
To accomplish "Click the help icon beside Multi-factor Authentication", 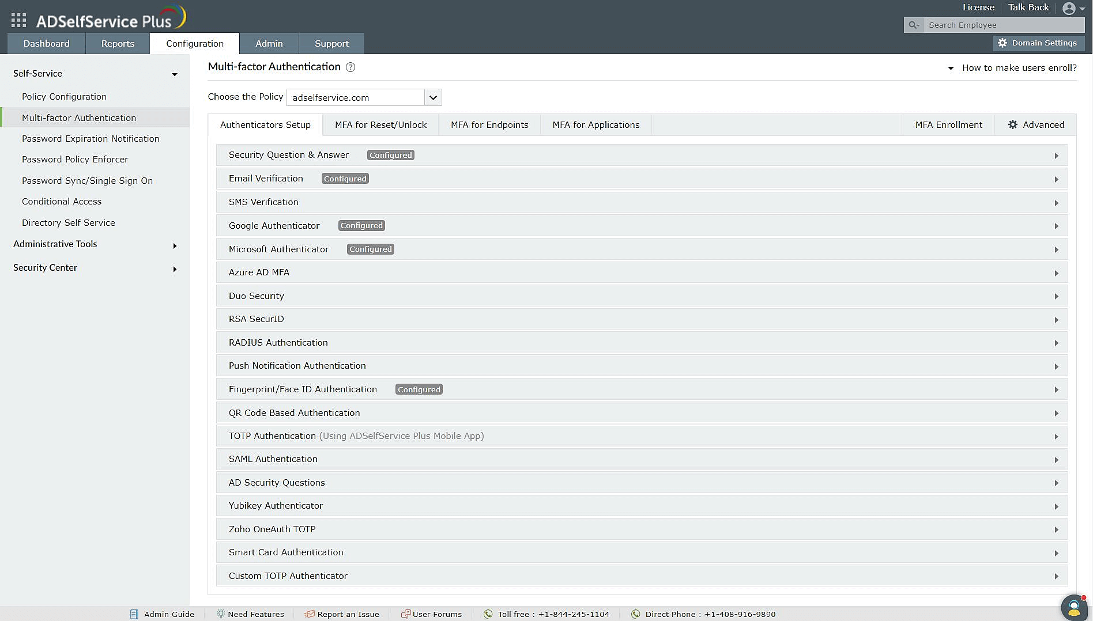I will [x=350, y=67].
